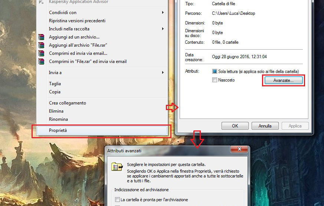Click WinRAR icon beside Comprimi in "File.rar"
Image resolution: width=324 pixels, height=206 pixels.
coord(41,62)
